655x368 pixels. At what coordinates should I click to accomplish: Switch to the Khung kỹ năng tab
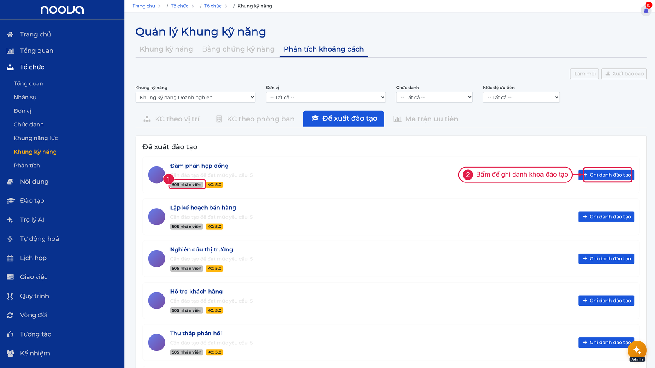pos(166,49)
